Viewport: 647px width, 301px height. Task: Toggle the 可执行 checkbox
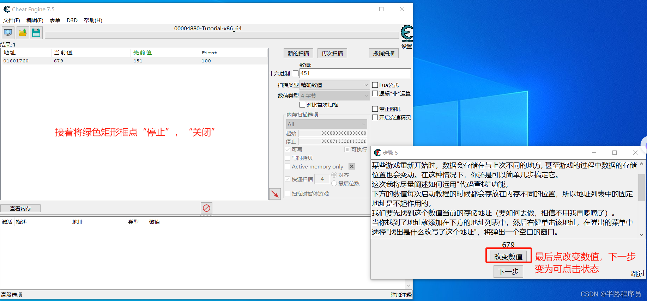(x=347, y=149)
